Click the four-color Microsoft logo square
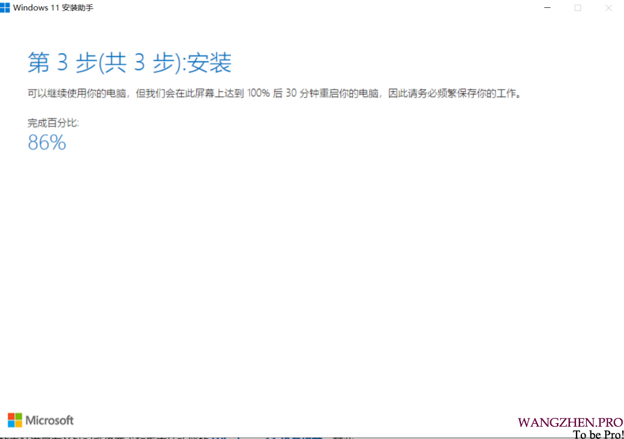Image resolution: width=624 pixels, height=439 pixels. point(15,420)
